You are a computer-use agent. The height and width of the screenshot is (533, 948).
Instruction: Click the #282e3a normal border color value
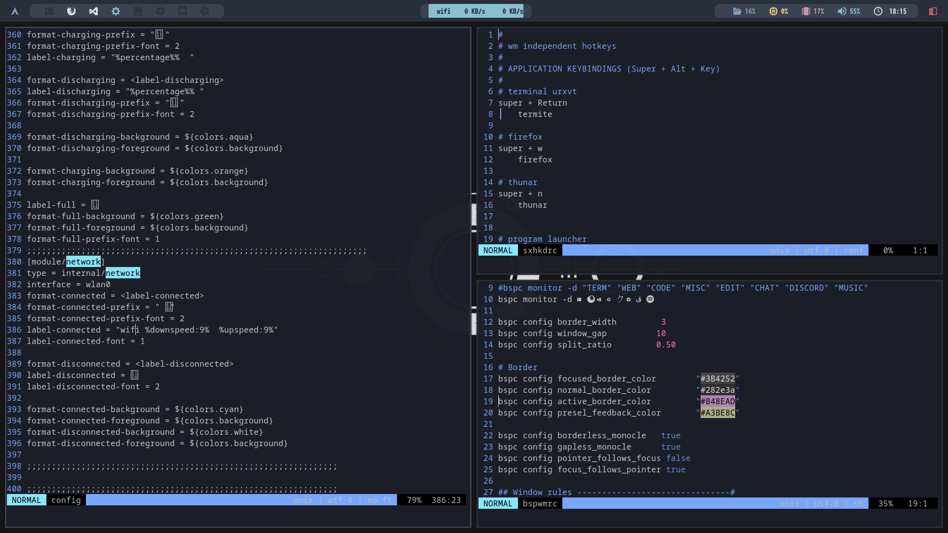pos(717,390)
